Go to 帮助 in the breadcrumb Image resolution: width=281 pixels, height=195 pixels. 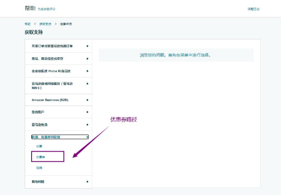pos(28,24)
